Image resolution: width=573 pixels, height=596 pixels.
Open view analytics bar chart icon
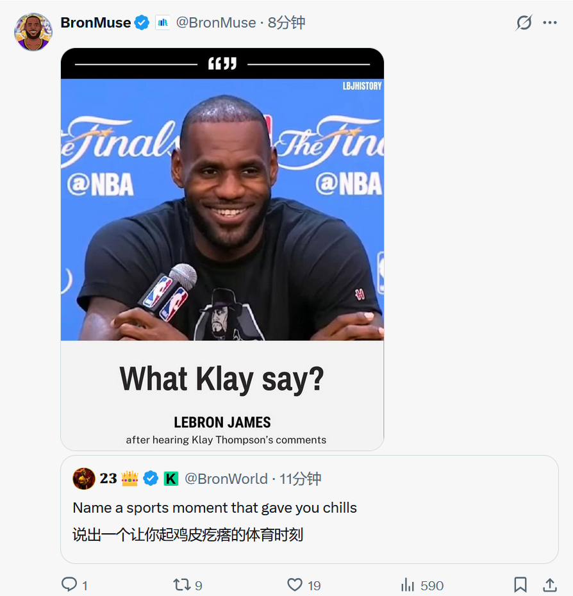tap(408, 584)
